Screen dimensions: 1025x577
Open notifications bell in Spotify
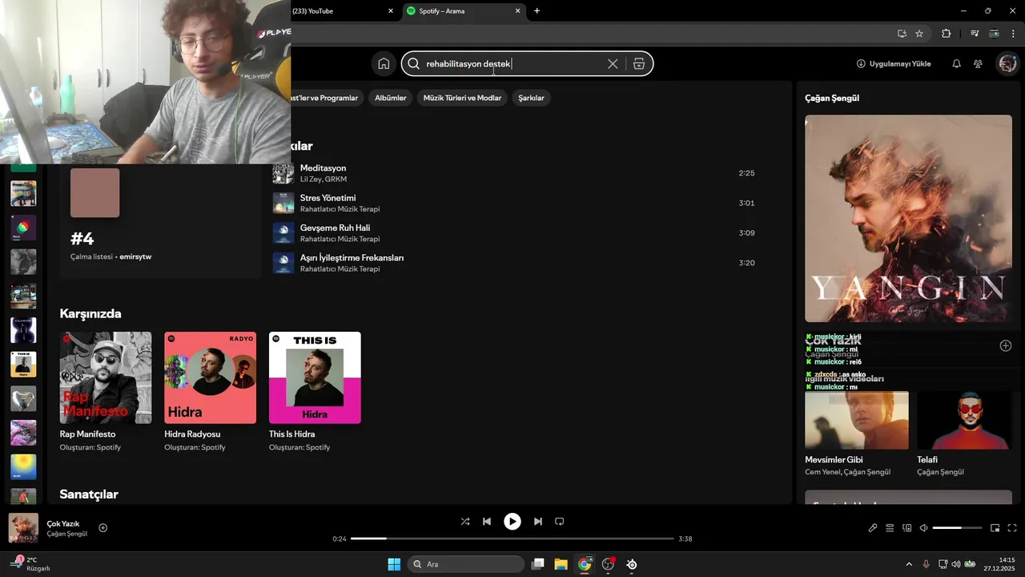(956, 64)
